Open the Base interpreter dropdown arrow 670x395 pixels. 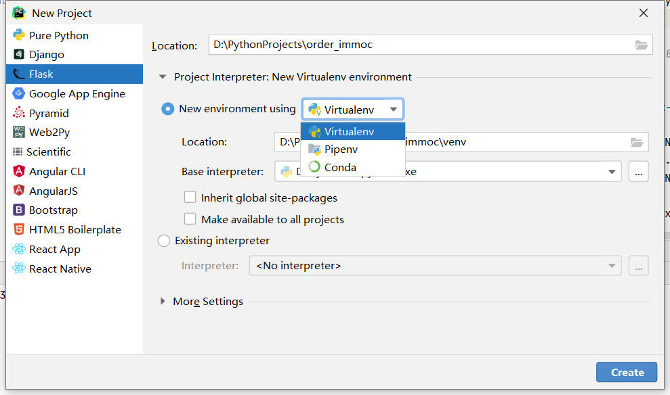[612, 172]
